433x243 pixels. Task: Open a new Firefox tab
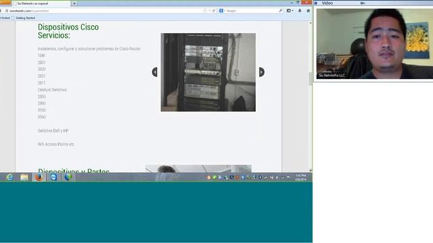pyautogui.click(x=74, y=3)
